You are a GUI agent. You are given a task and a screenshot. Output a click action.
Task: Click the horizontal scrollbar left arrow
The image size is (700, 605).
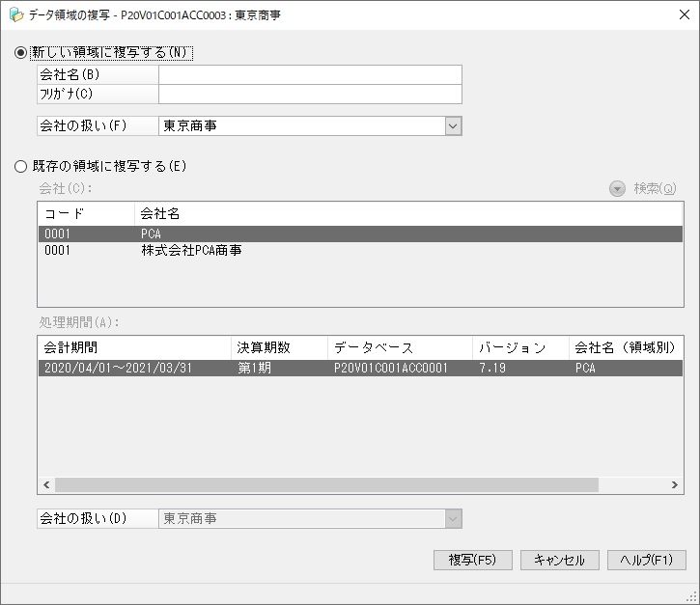coord(46,484)
